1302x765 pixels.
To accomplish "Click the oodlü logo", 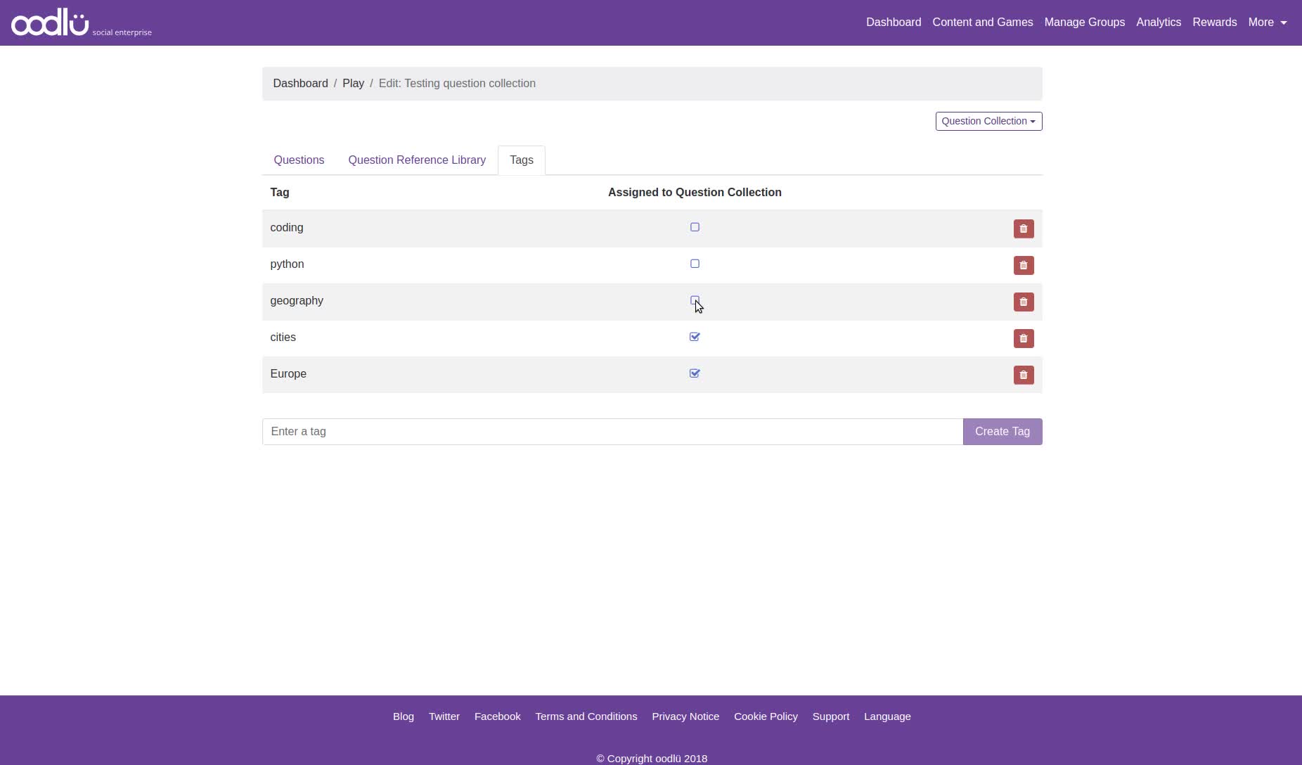I will click(49, 22).
